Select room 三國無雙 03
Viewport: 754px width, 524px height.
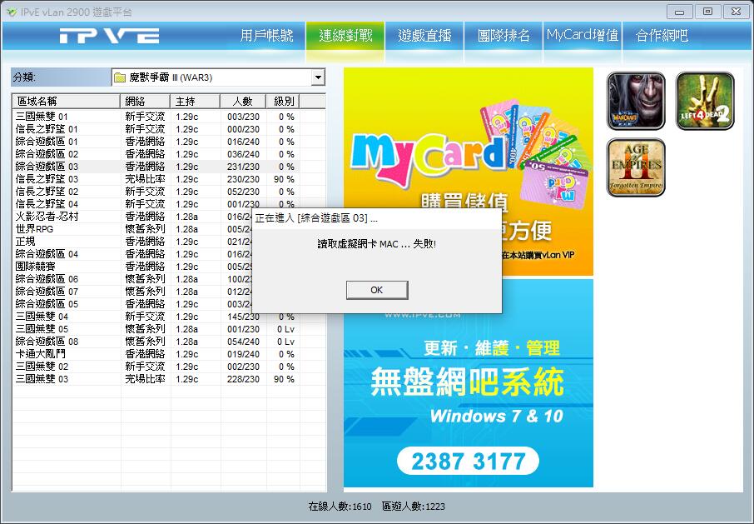[x=156, y=379]
